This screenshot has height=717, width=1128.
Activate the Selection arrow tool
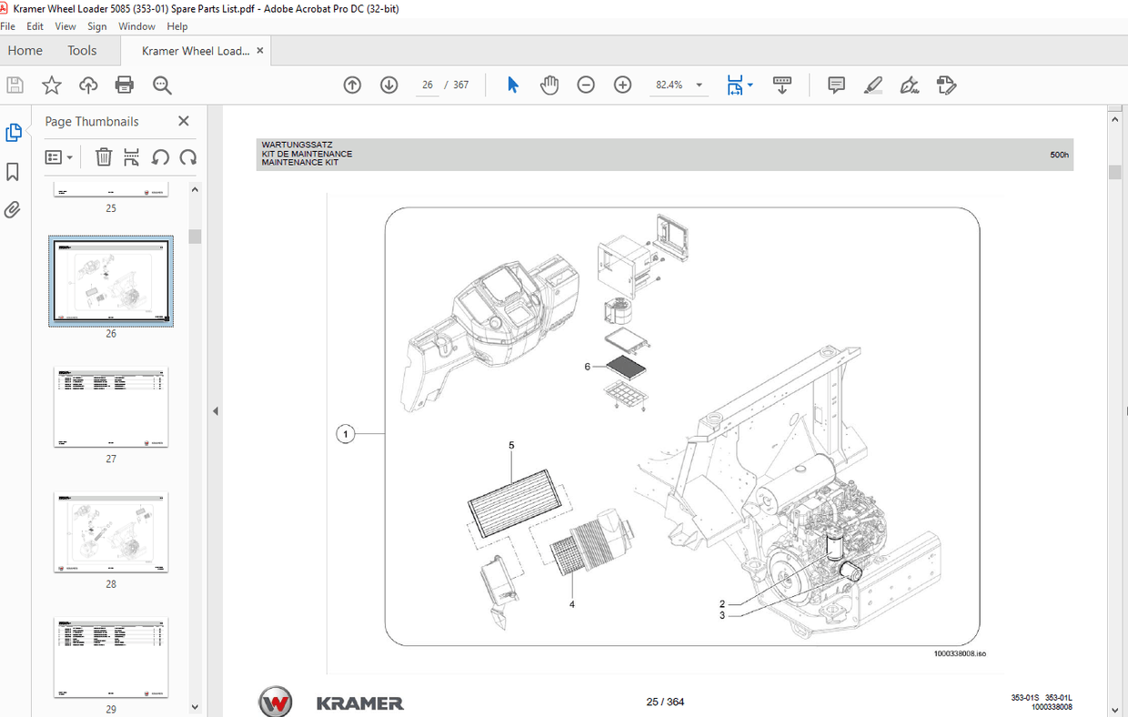click(512, 84)
